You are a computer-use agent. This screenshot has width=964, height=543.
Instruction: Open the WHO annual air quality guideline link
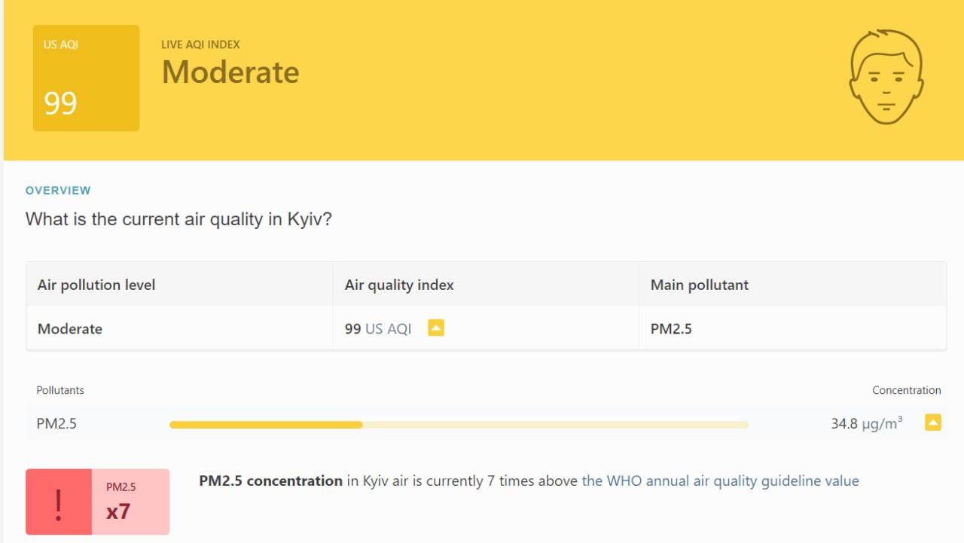720,480
